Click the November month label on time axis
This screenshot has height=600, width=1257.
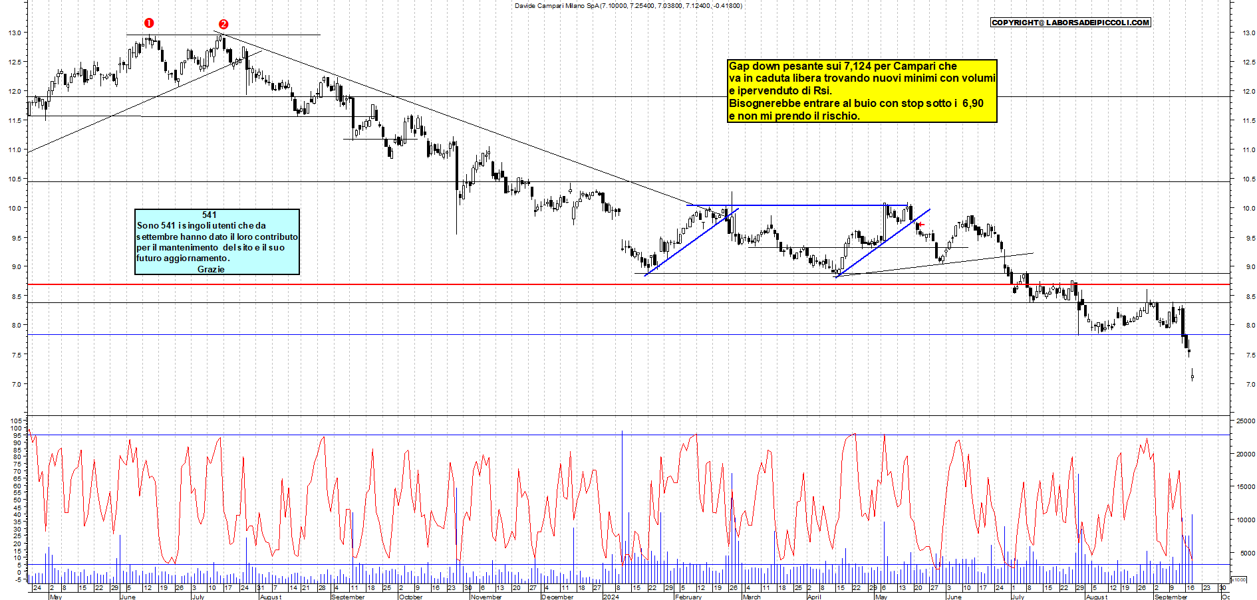tap(486, 597)
